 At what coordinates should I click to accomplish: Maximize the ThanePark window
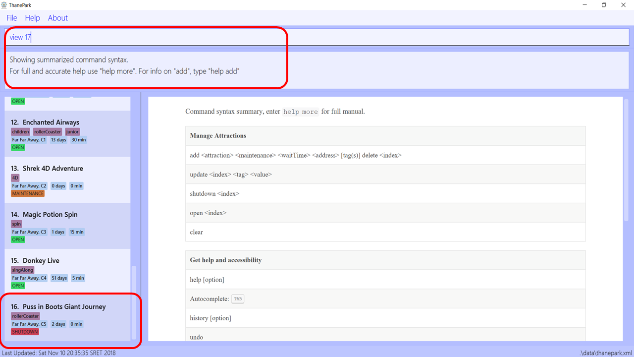[604, 5]
